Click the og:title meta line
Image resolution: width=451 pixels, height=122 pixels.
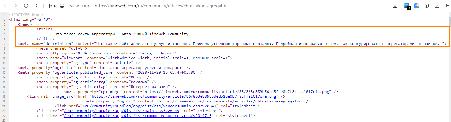104,67
